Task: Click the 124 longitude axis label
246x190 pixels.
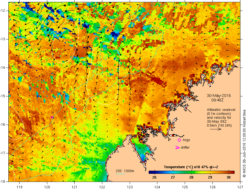Action: 157,187
